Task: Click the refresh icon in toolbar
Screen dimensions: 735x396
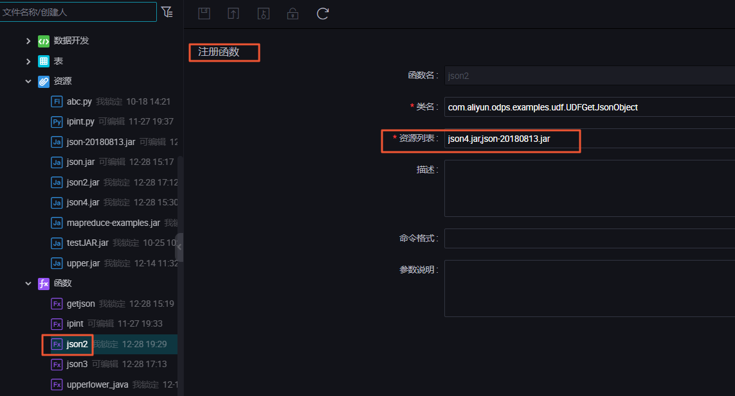Action: (x=323, y=13)
